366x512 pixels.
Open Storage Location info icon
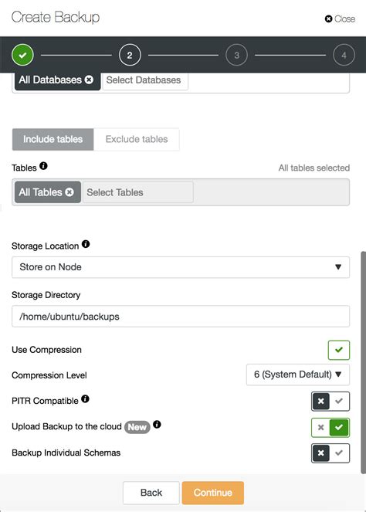[86, 244]
